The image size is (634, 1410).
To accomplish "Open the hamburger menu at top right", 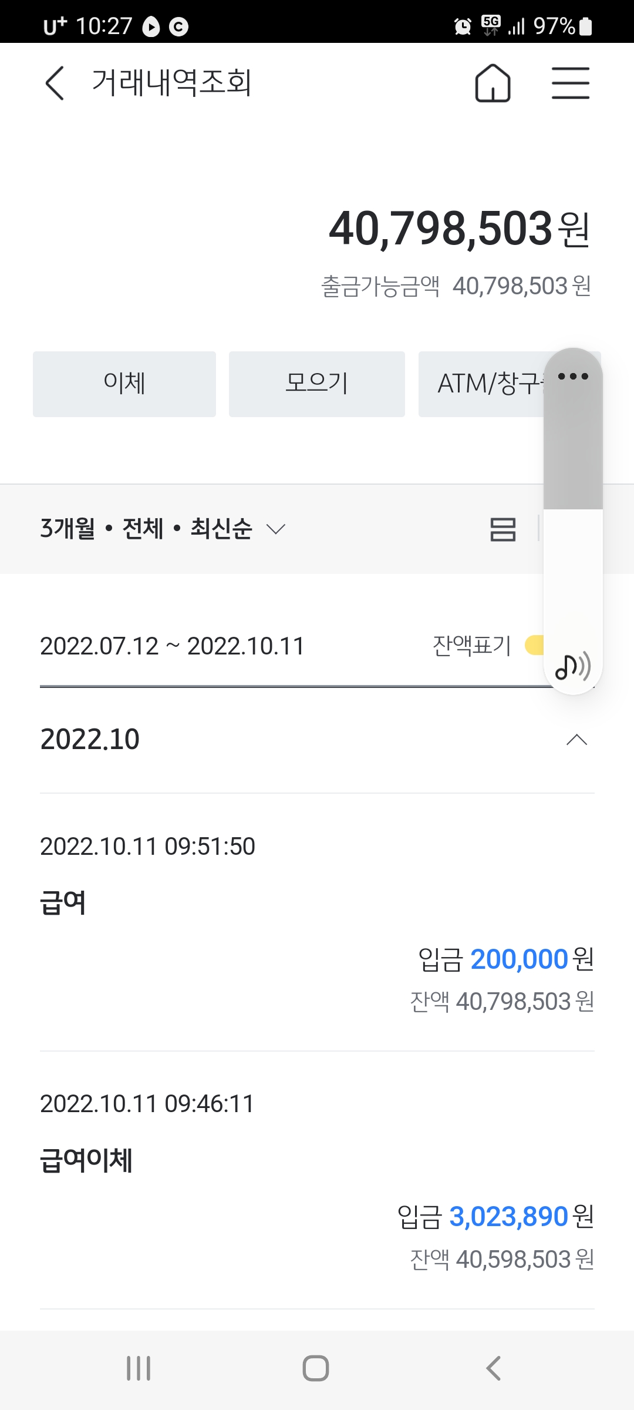I will pyautogui.click(x=570, y=83).
